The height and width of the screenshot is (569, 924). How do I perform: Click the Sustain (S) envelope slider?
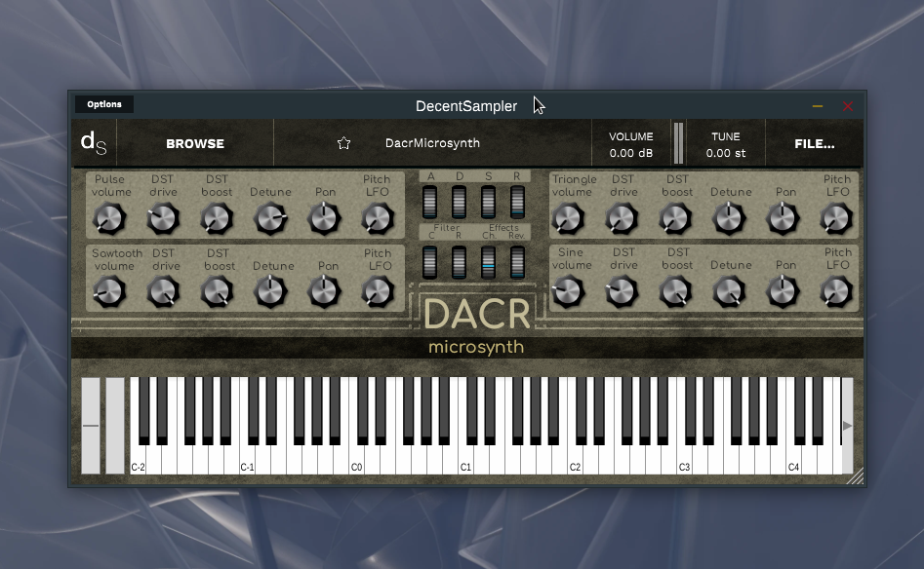(488, 202)
